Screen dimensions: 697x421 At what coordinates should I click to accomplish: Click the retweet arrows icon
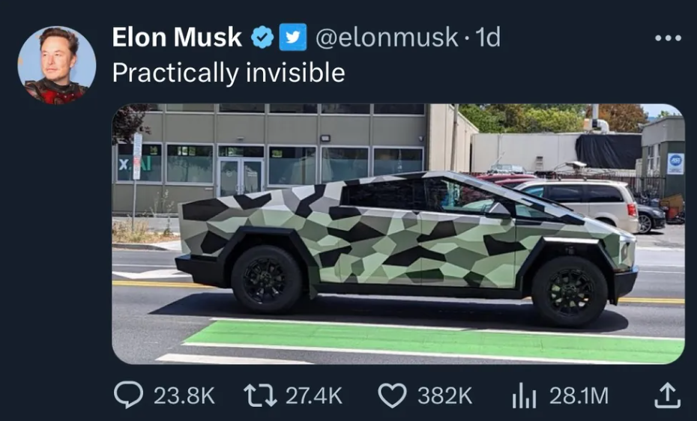pyautogui.click(x=261, y=396)
